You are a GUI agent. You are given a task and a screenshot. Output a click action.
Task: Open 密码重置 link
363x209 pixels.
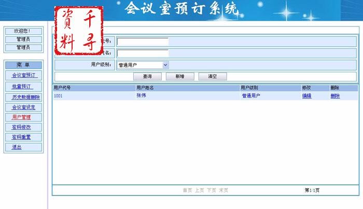tap(21, 137)
